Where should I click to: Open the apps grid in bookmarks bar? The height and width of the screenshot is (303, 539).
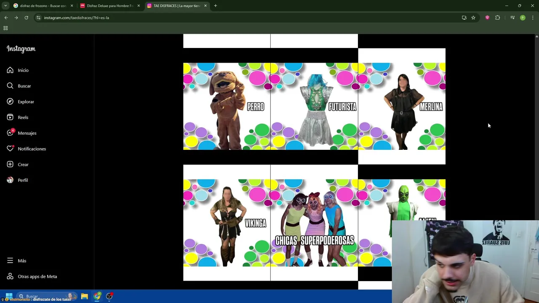point(5,28)
